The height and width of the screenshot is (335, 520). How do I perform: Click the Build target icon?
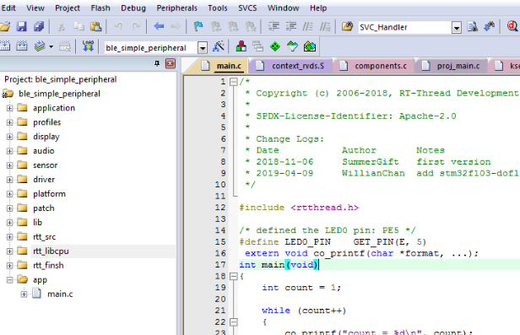[5, 46]
